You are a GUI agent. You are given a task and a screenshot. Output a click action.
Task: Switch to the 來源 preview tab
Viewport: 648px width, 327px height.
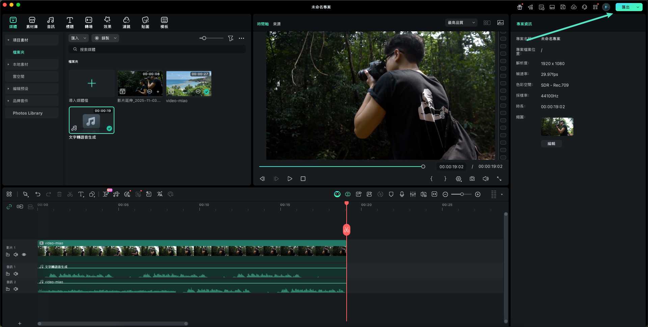click(277, 24)
